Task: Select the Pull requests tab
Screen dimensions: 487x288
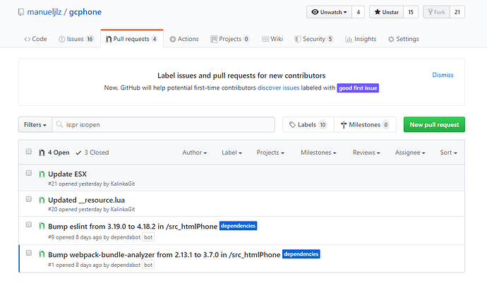Action: click(x=132, y=39)
